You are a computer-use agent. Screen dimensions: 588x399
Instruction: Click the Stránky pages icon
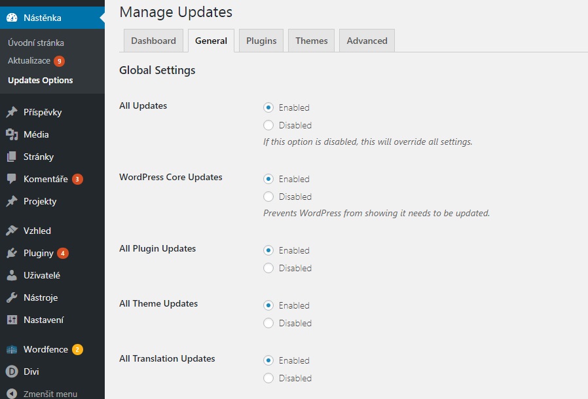pos(12,157)
